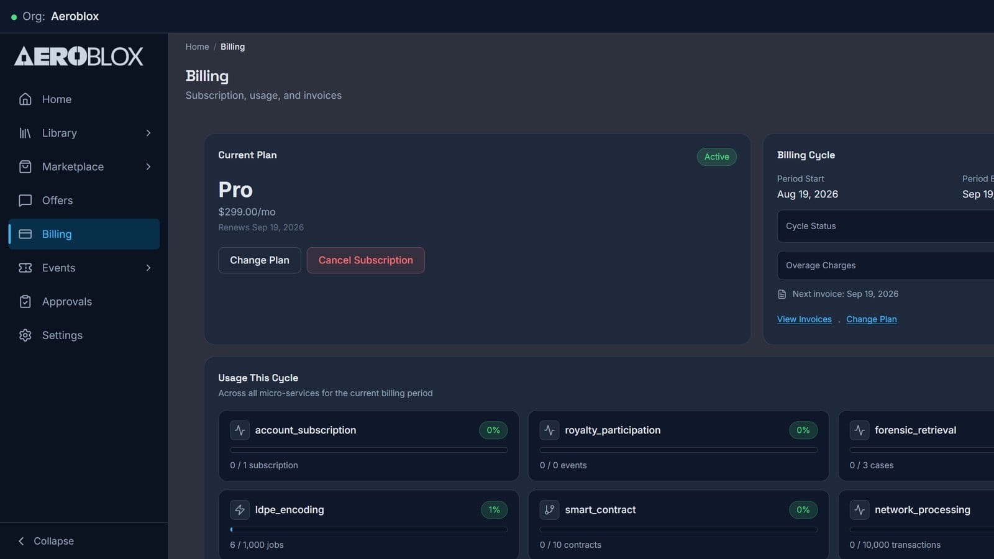Click the smart_contract 0% badge

[x=803, y=510]
